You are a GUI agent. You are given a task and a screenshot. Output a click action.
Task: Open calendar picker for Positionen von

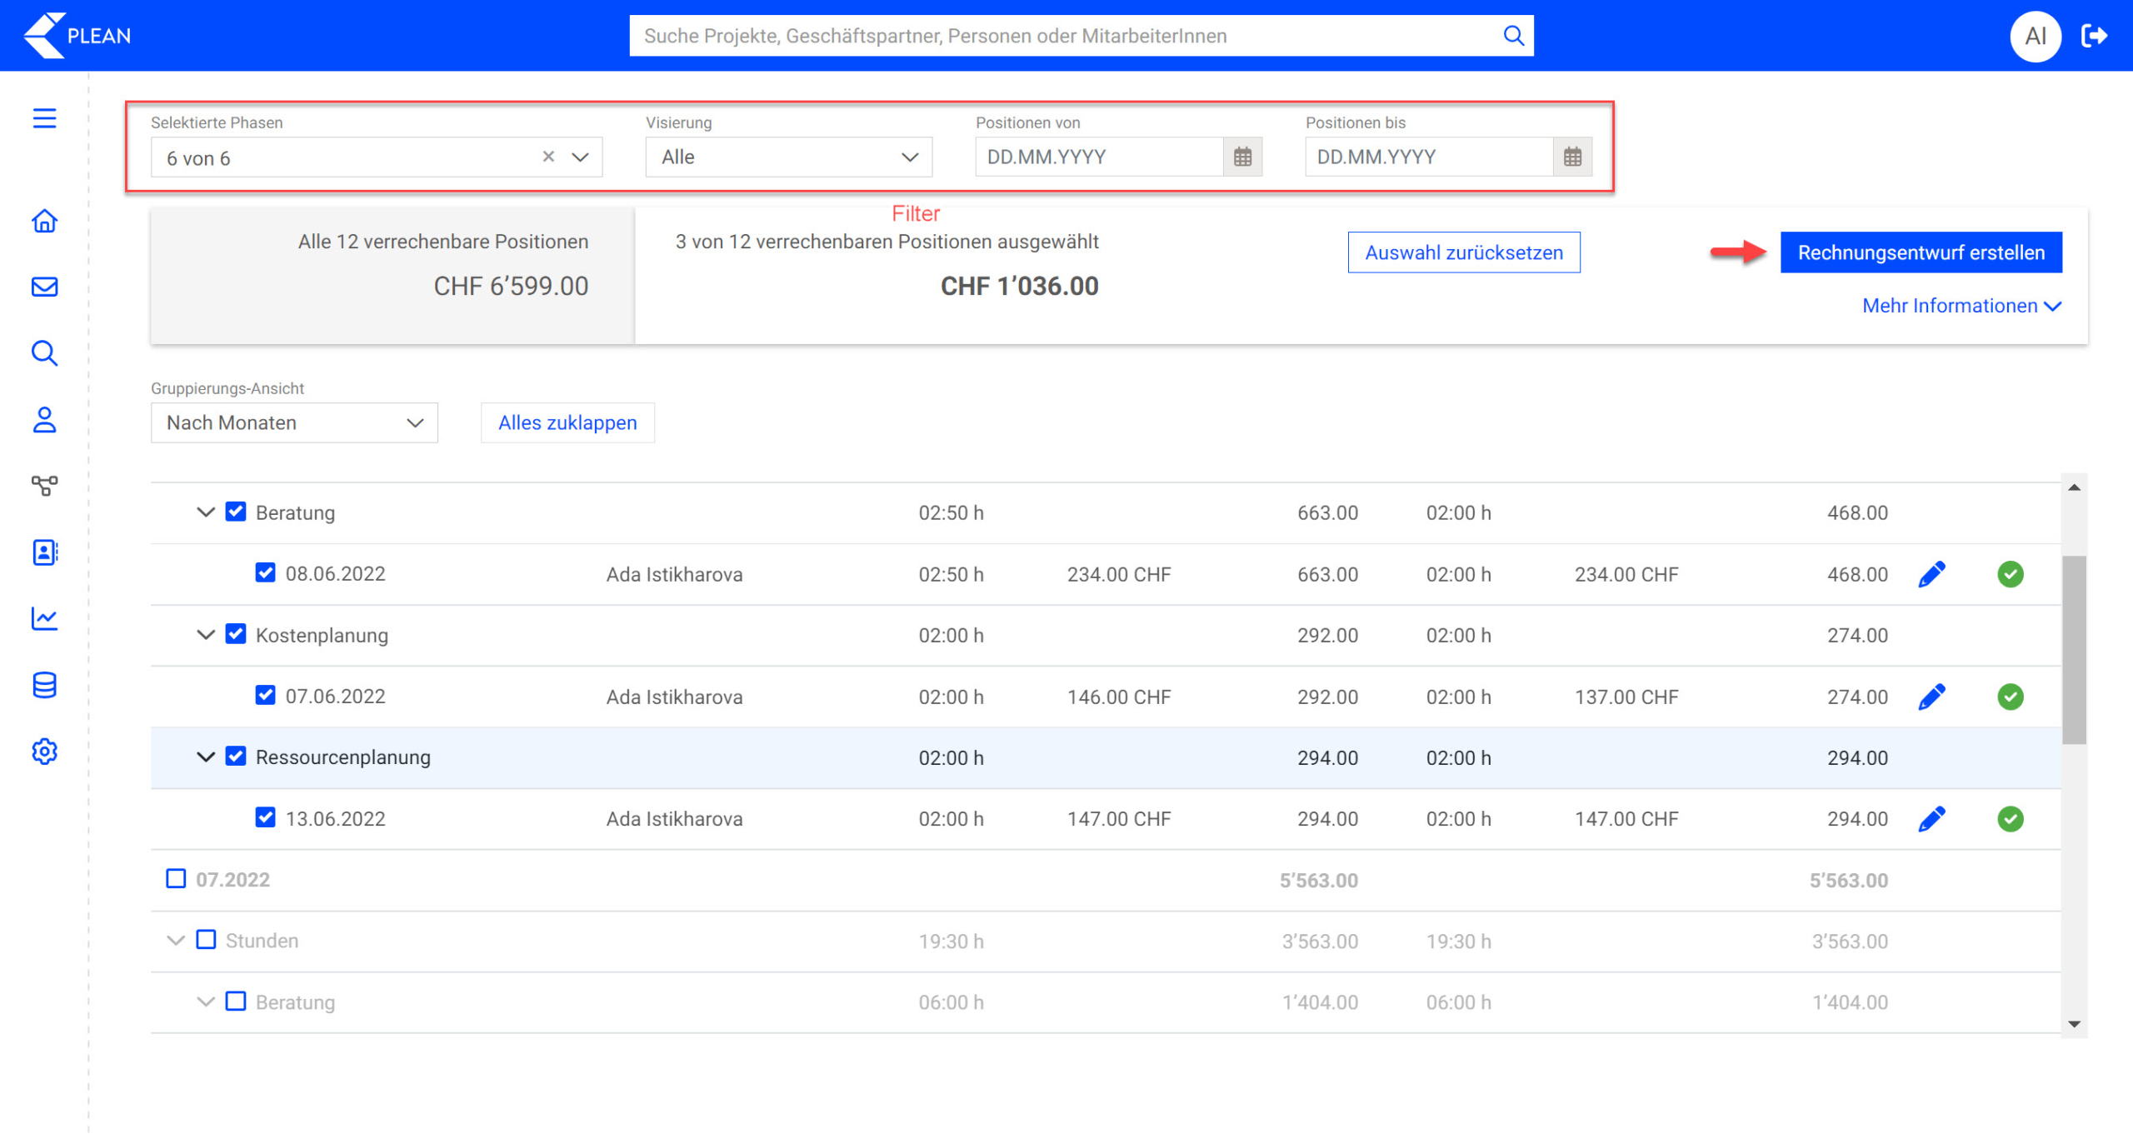pyautogui.click(x=1242, y=157)
